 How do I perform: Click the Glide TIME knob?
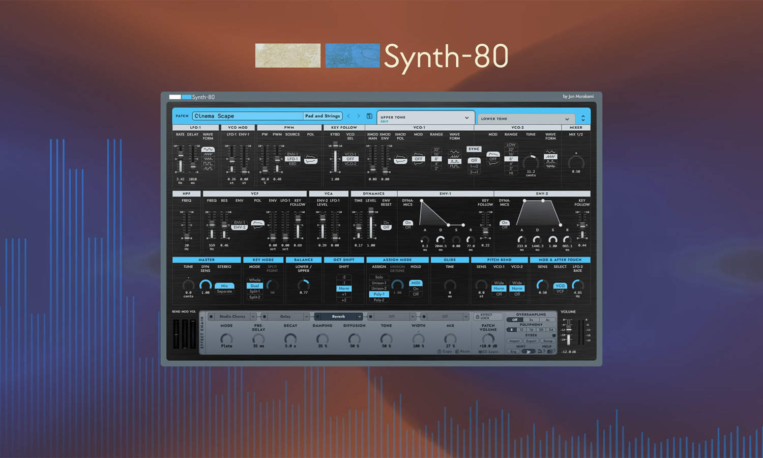coord(450,285)
